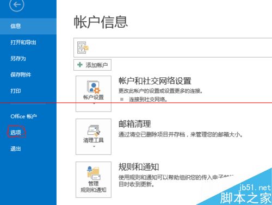The height and width of the screenshot is (205, 272).
Task: Open 选项 in the sidebar
Action: coord(16,133)
